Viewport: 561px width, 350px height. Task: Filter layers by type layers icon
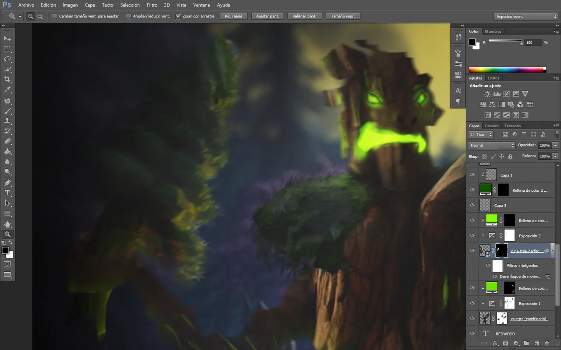coord(524,134)
